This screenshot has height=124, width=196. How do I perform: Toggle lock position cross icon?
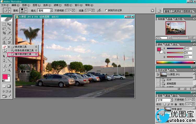(x=172, y=104)
